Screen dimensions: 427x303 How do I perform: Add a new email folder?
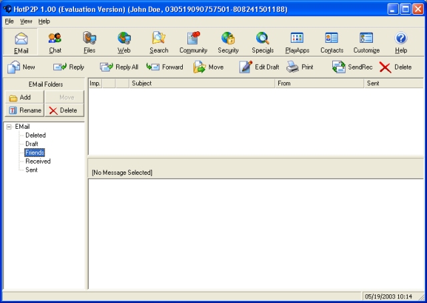click(24, 97)
